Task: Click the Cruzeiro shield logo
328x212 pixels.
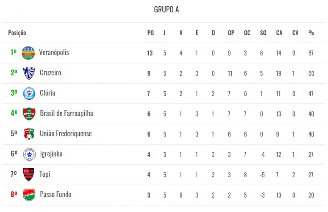Action: (x=29, y=73)
